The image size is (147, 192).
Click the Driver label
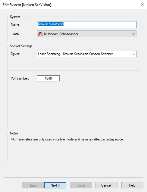tap(15, 54)
